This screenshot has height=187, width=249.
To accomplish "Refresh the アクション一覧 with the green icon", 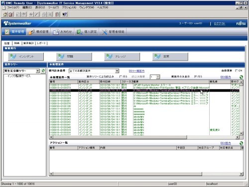I will click(x=241, y=143).
